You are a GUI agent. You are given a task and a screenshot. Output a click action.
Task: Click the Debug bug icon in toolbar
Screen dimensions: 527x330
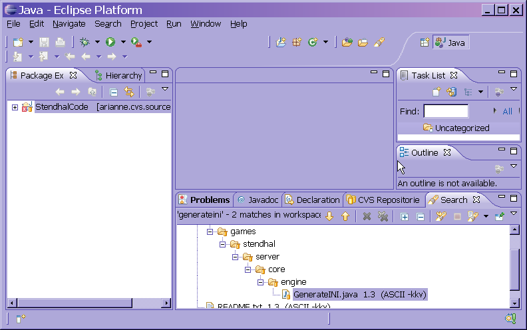pyautogui.click(x=85, y=42)
